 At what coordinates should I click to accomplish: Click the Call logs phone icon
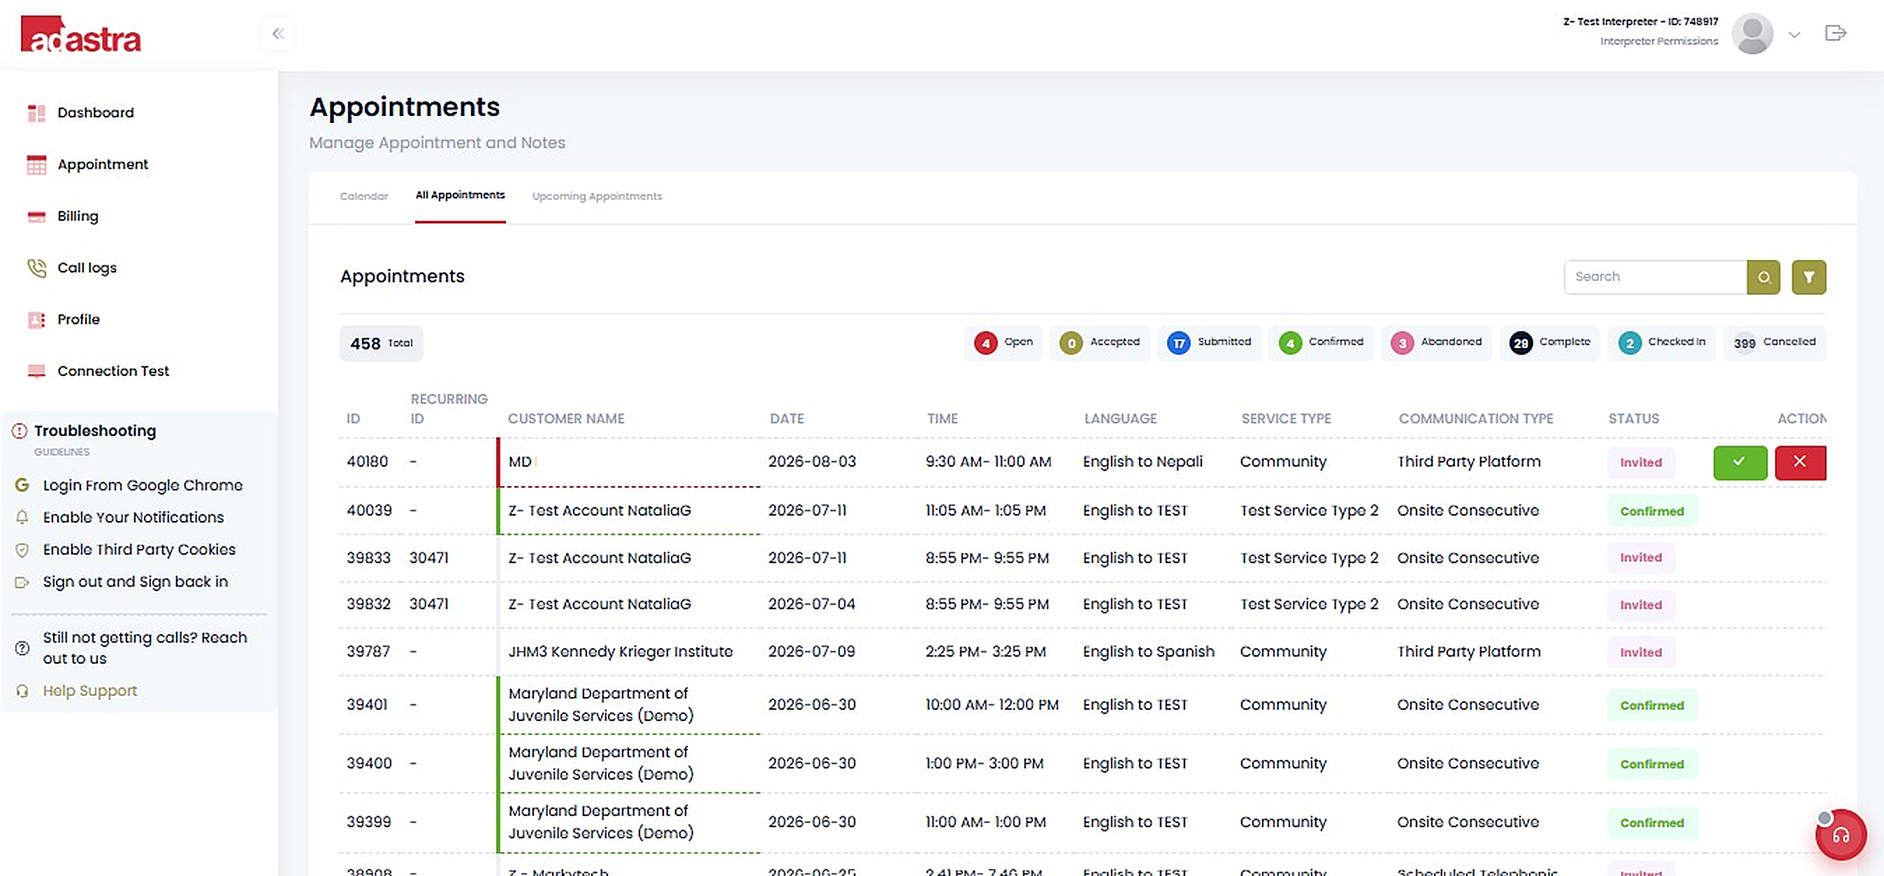(x=36, y=268)
